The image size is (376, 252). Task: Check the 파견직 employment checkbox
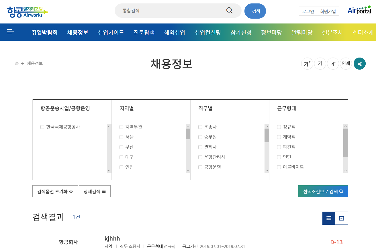tap(279, 147)
